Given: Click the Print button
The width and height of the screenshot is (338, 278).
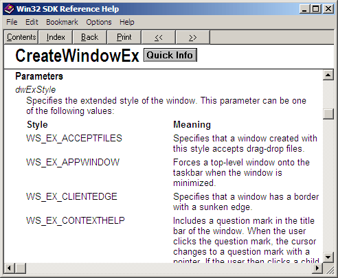Looking at the screenshot, I should 124,37.
